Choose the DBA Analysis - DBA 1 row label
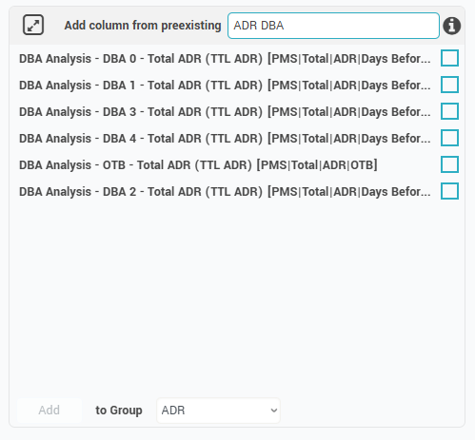 coord(225,86)
